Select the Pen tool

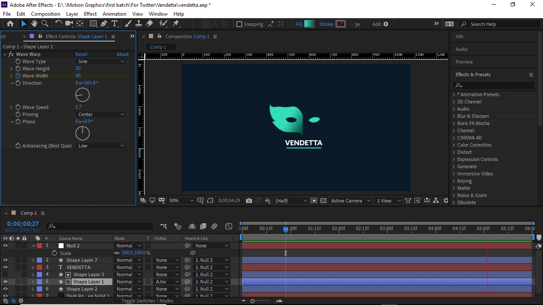pyautogui.click(x=104, y=24)
